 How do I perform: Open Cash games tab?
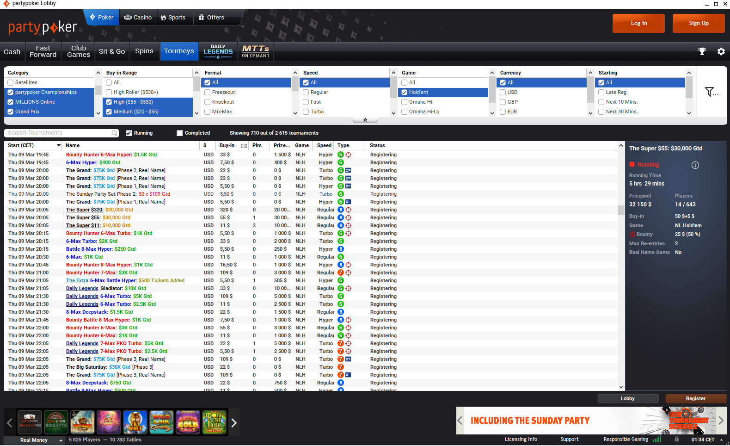pyautogui.click(x=12, y=52)
